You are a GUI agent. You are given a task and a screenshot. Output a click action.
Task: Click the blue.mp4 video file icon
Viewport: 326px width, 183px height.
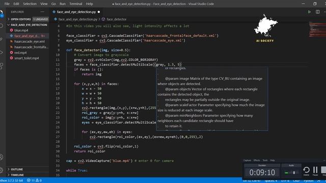tap(11, 30)
